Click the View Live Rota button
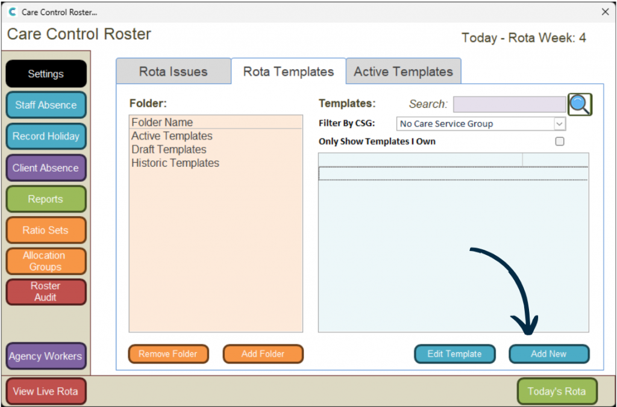 (x=45, y=391)
